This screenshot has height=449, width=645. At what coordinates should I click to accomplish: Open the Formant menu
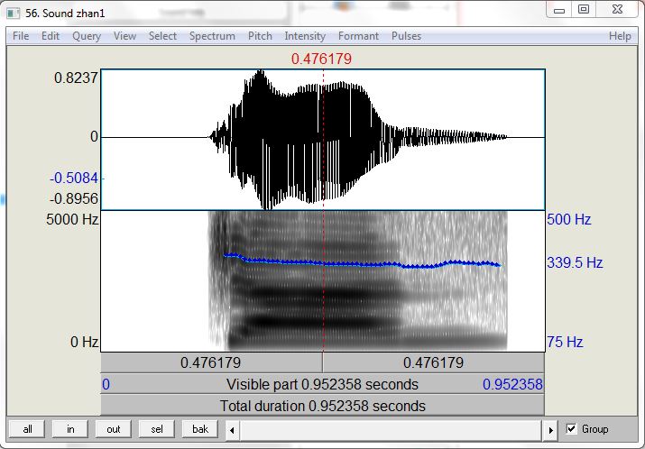tap(358, 36)
